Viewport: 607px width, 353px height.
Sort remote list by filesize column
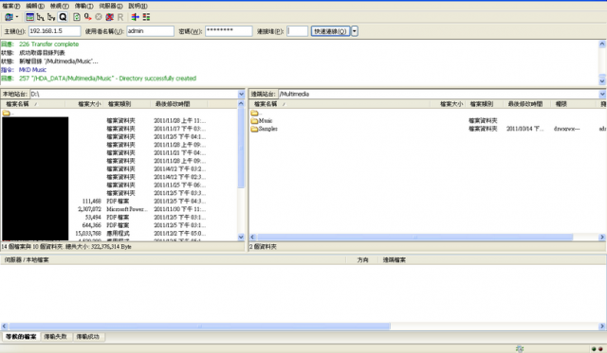click(x=447, y=104)
